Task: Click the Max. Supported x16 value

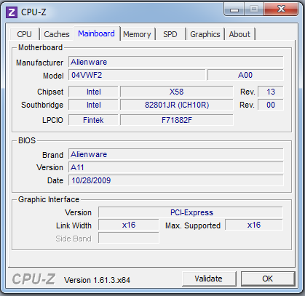Action: 254,225
